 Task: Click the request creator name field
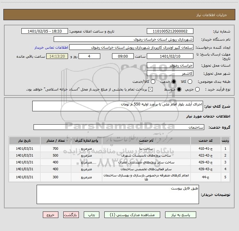pyautogui.click(x=131, y=47)
